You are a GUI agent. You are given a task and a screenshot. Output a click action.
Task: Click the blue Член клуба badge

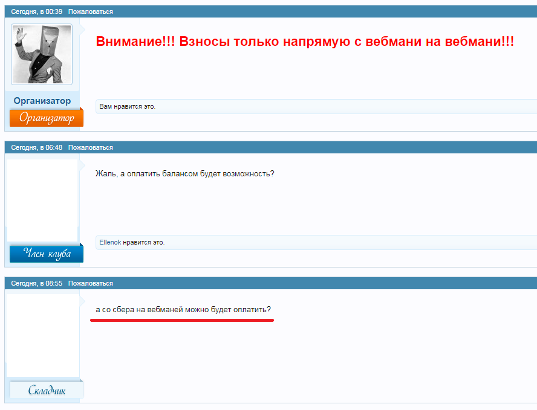pos(46,254)
